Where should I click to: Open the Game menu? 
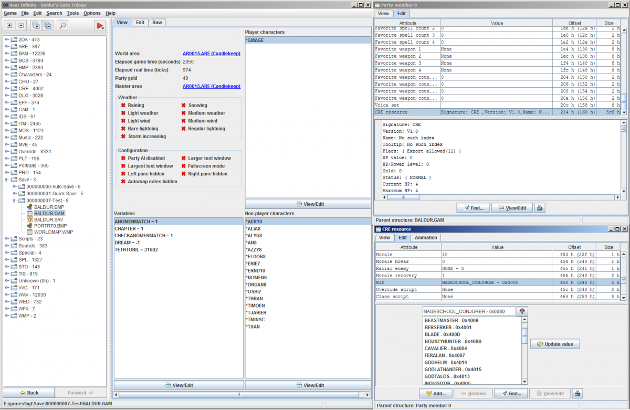click(10, 13)
